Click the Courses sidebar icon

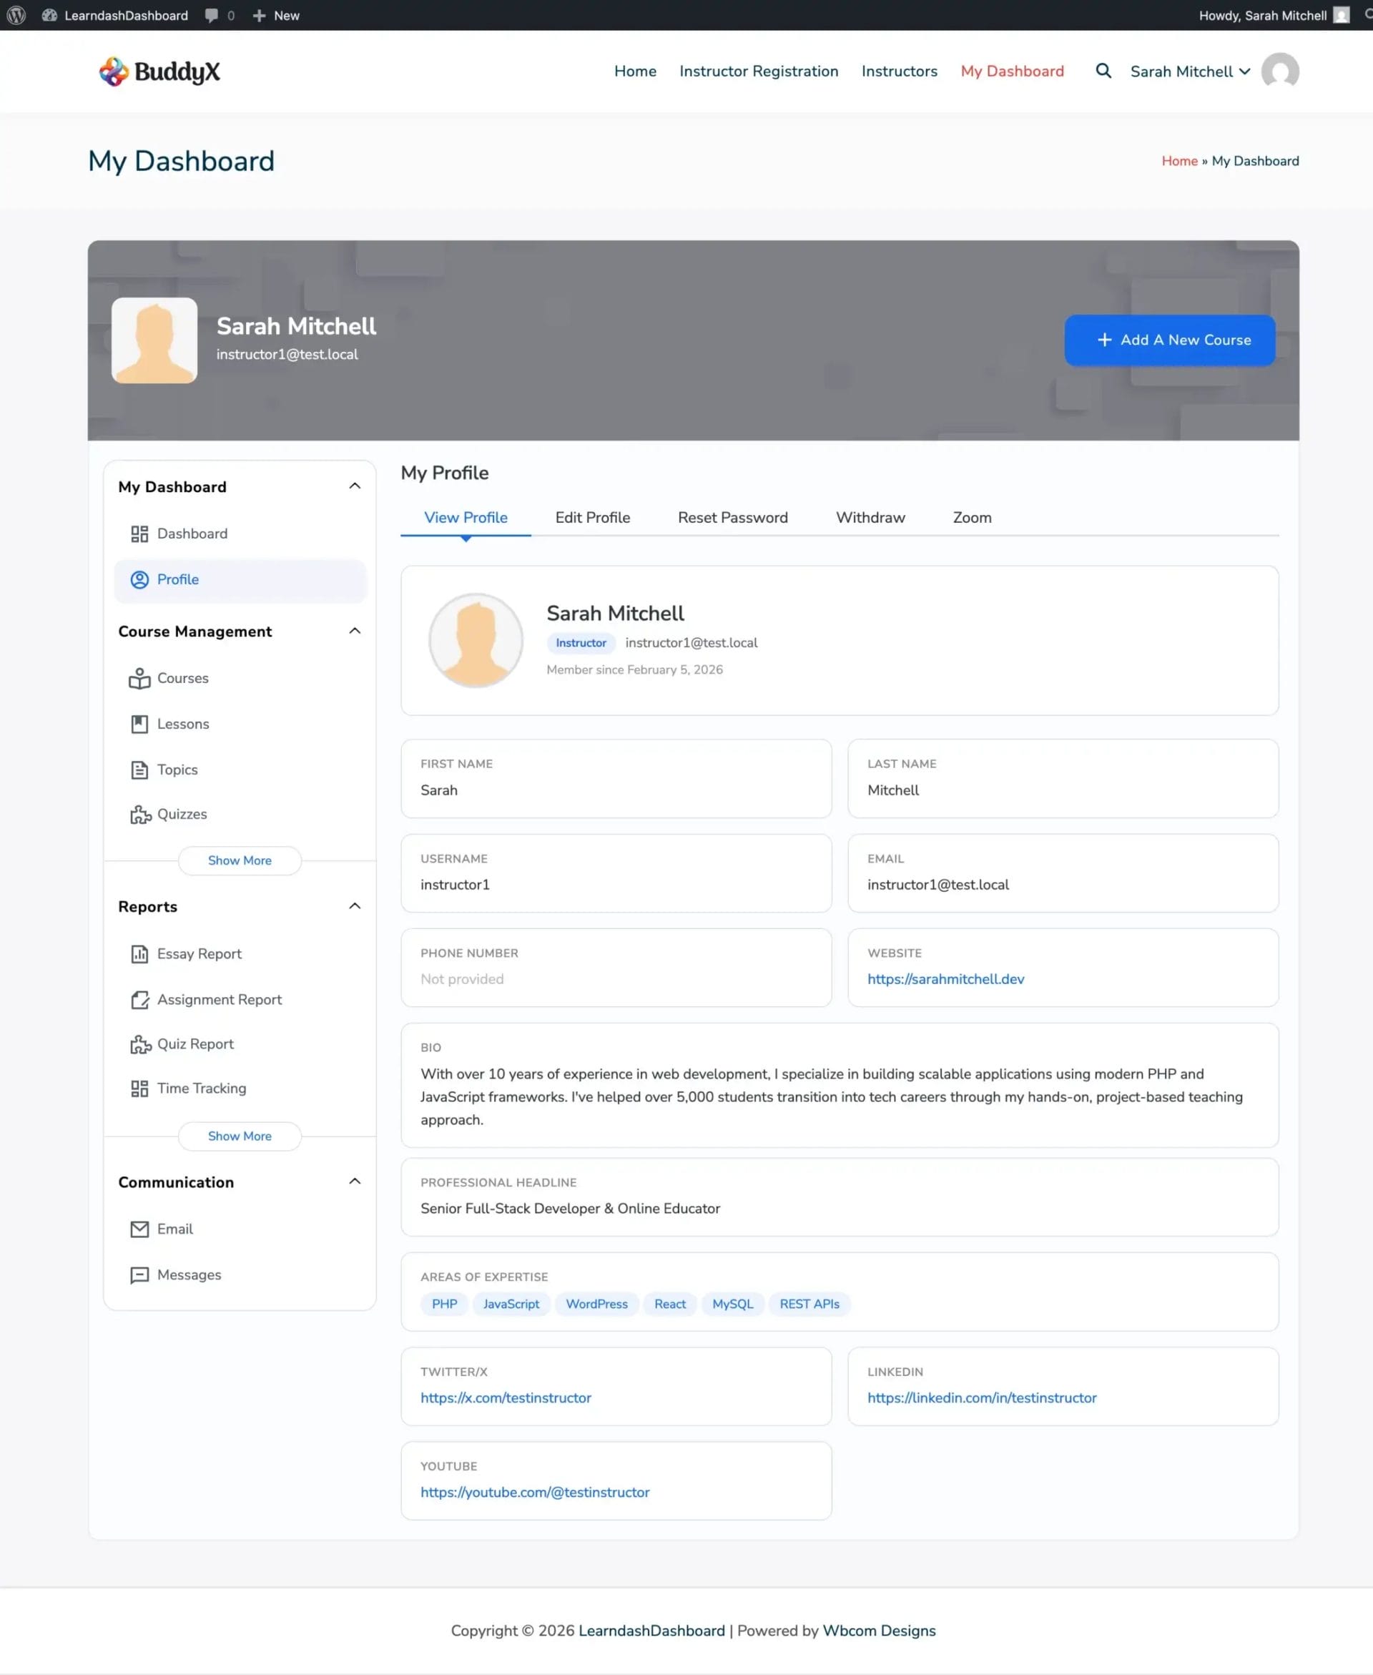click(x=139, y=679)
